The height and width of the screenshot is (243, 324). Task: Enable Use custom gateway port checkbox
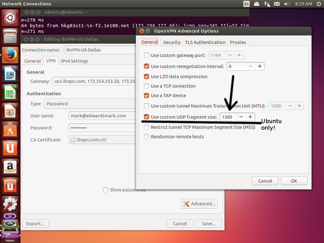146,55
